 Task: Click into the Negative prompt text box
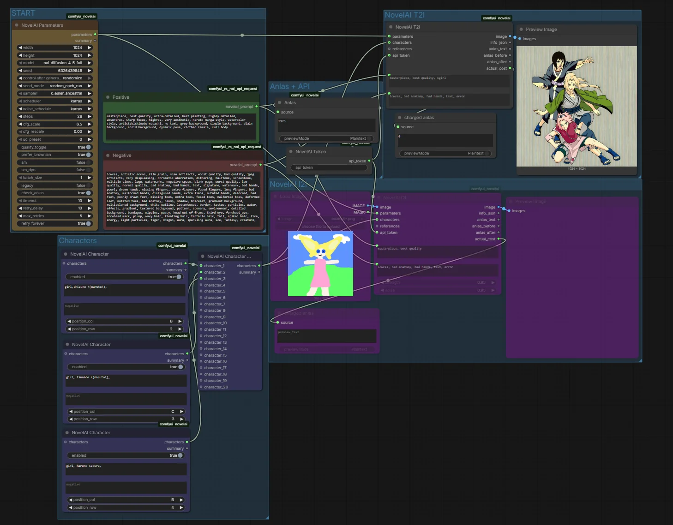click(x=183, y=198)
